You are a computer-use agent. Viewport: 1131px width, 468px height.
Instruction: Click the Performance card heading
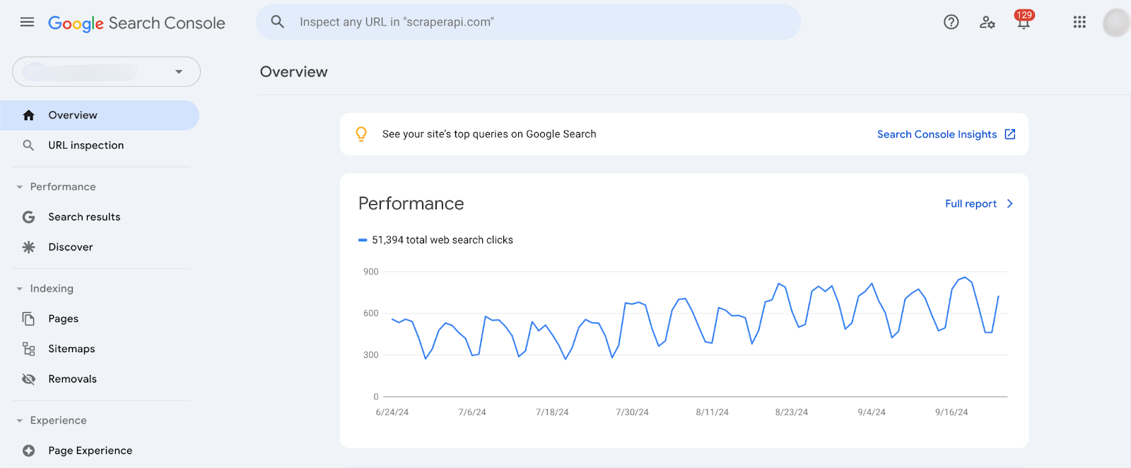pyautogui.click(x=411, y=203)
